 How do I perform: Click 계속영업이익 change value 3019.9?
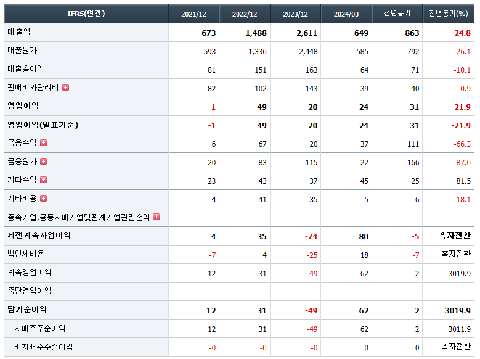tap(459, 273)
